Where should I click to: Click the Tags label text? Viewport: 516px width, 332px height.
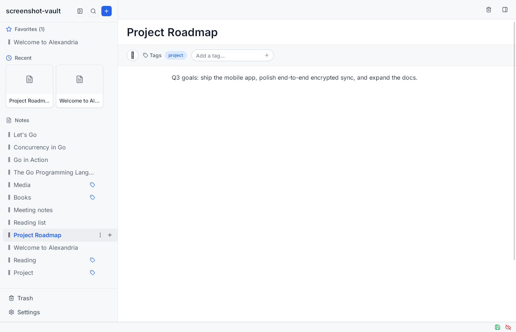coord(156,55)
